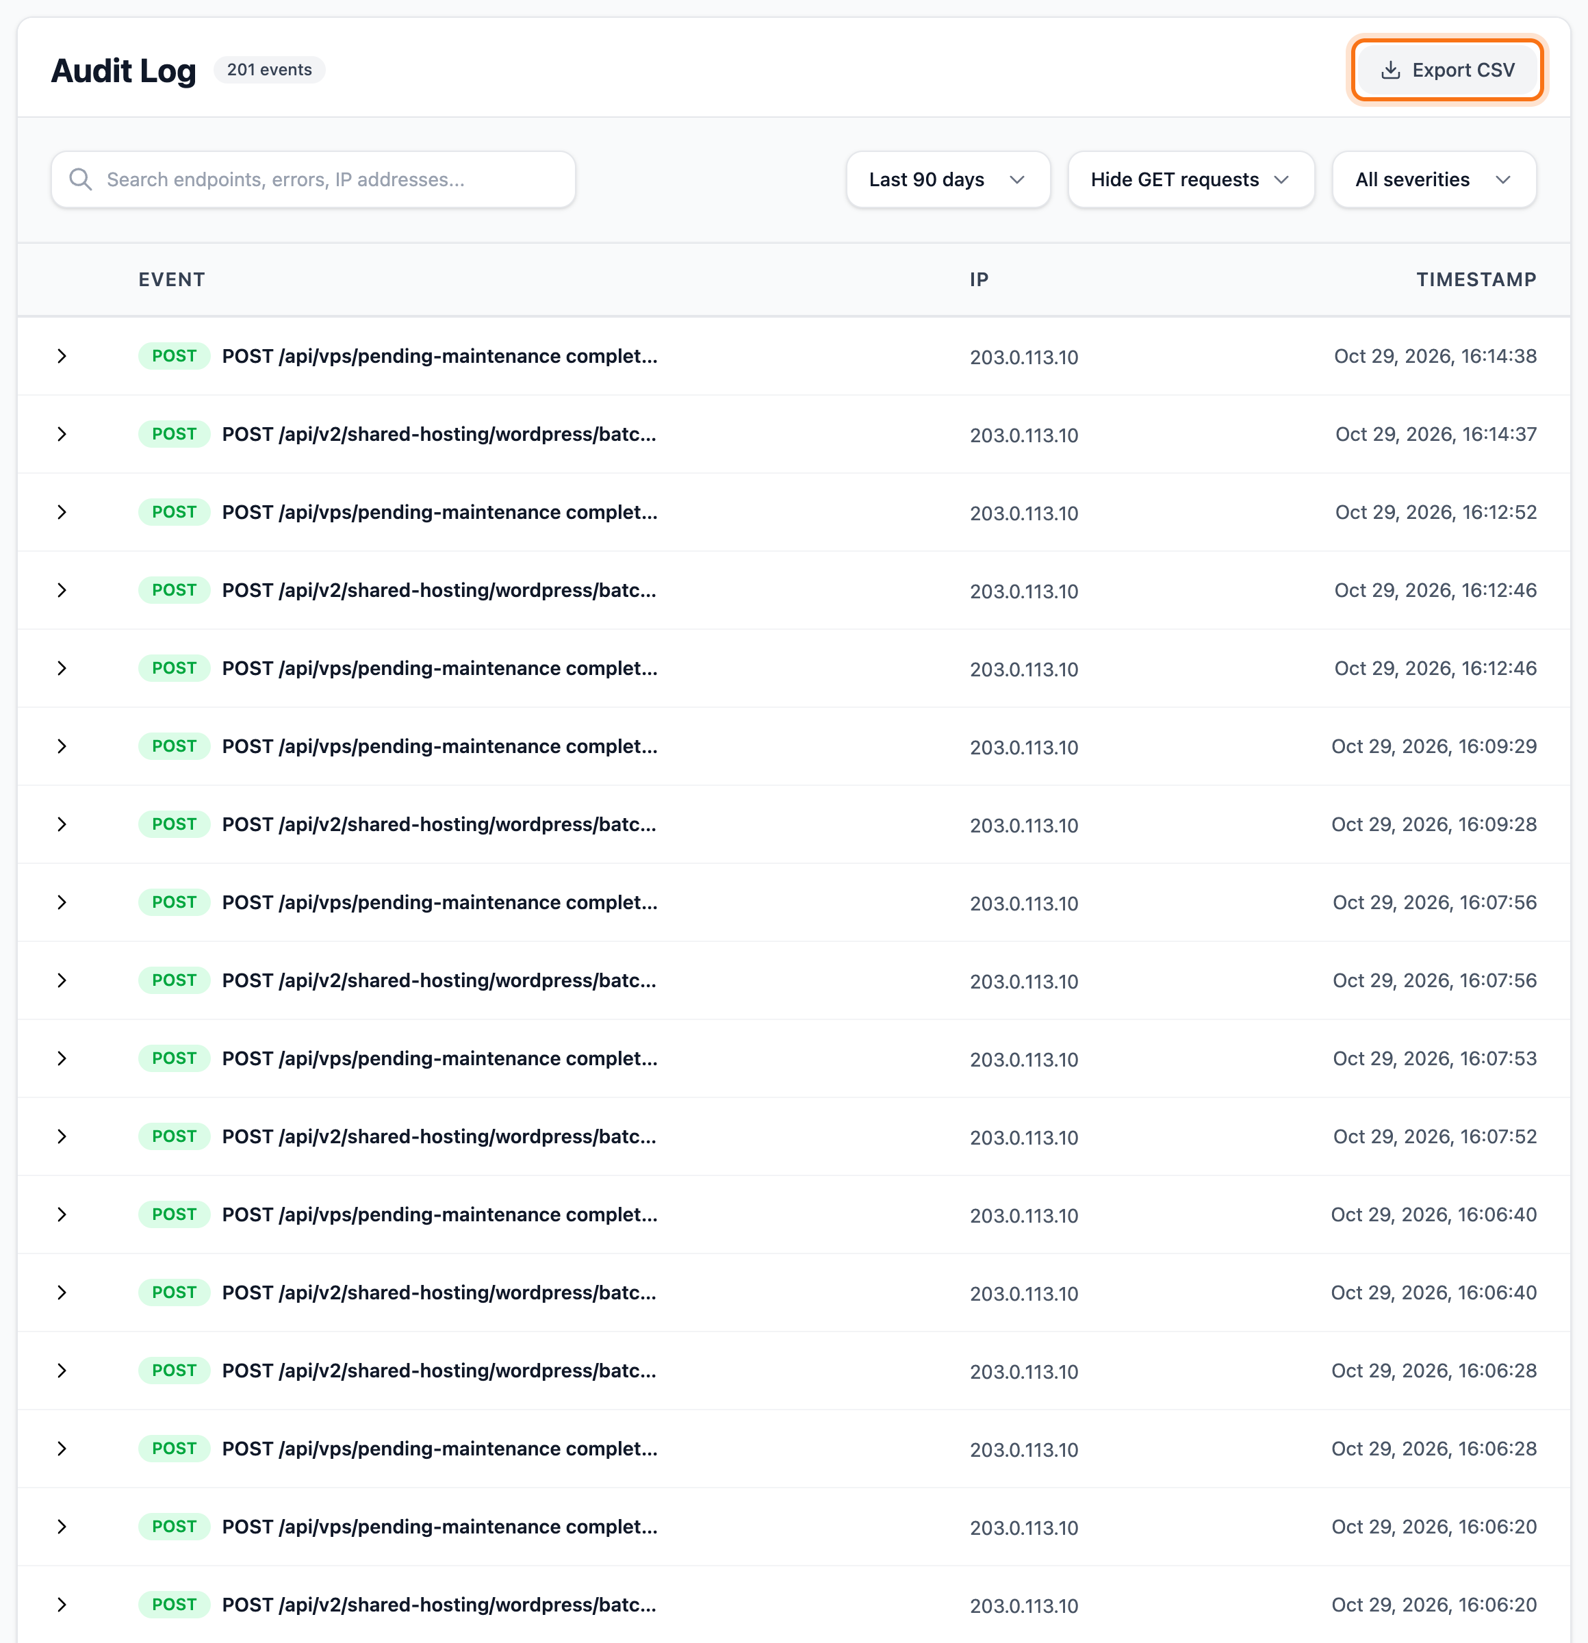Expand the row timestamped 16:07:52
Viewport: 1588px width, 1643px height.
click(62, 1136)
